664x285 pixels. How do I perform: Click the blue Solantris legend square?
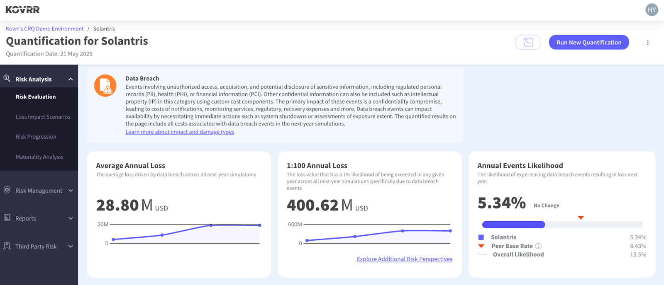tap(481, 237)
